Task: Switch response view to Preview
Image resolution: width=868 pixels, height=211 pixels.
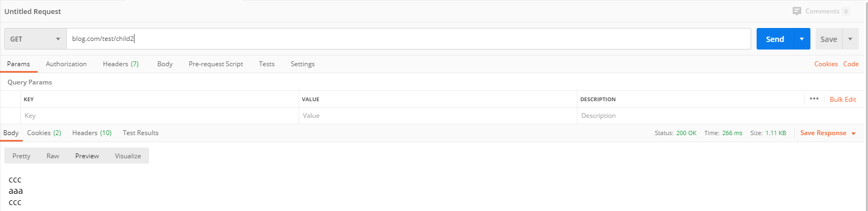Action: (x=87, y=156)
